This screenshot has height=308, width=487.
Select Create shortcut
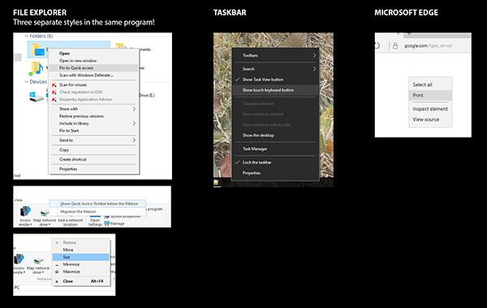[x=94, y=160]
